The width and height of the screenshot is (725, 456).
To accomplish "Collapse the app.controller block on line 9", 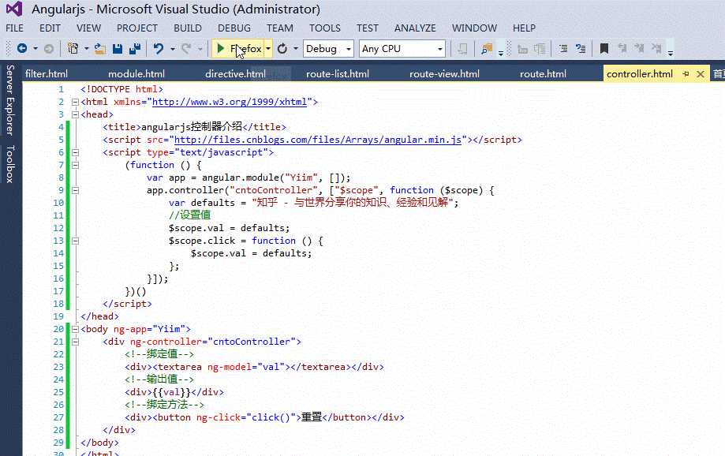I will click(x=75, y=190).
